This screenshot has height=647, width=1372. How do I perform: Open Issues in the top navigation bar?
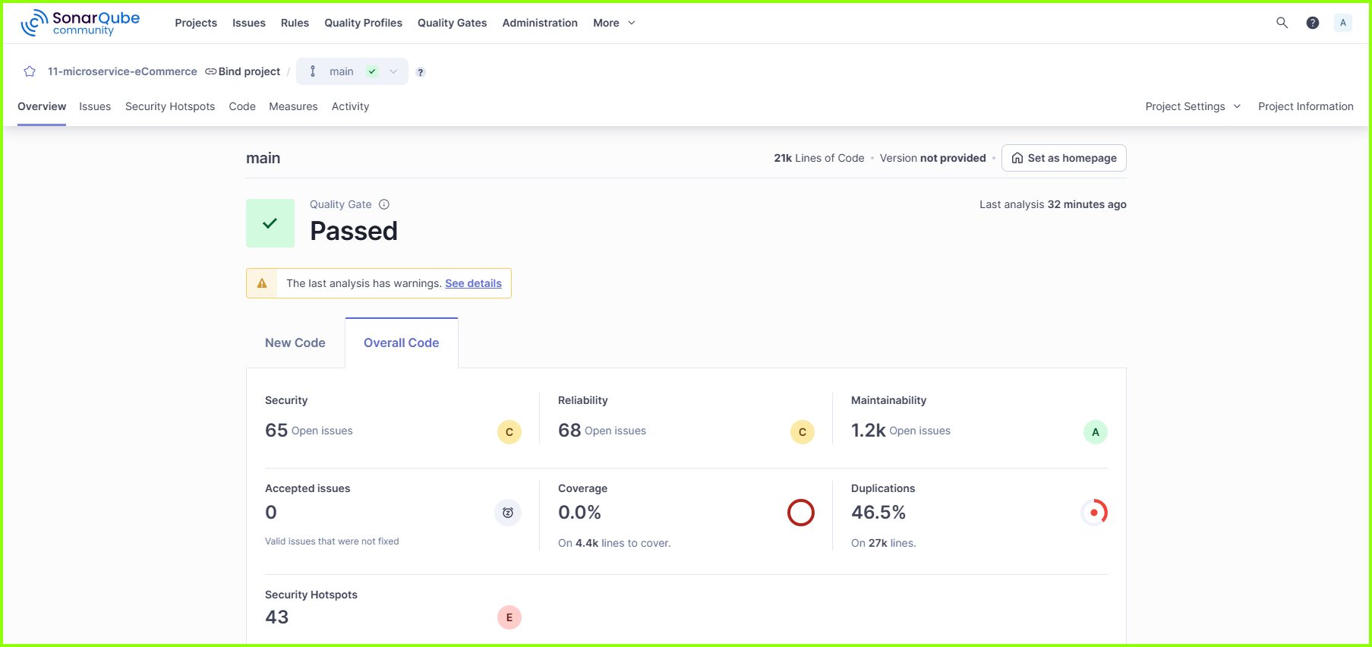(x=249, y=23)
